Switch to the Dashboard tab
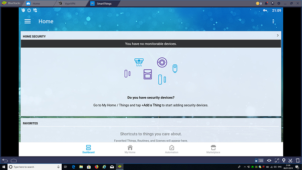This screenshot has height=170, width=302. 88,149
